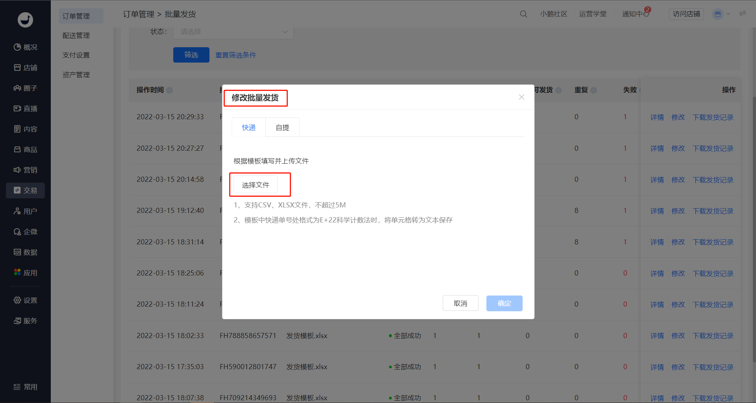The height and width of the screenshot is (403, 756).
Task: Select 订单管理 in the submenu
Action: pyautogui.click(x=81, y=16)
